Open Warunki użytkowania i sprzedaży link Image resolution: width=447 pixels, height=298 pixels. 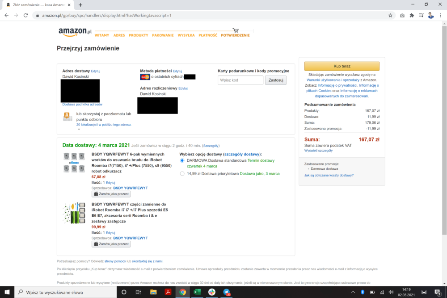pos(333,80)
